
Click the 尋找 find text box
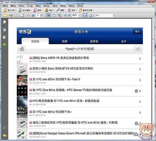[x=104, y=15]
